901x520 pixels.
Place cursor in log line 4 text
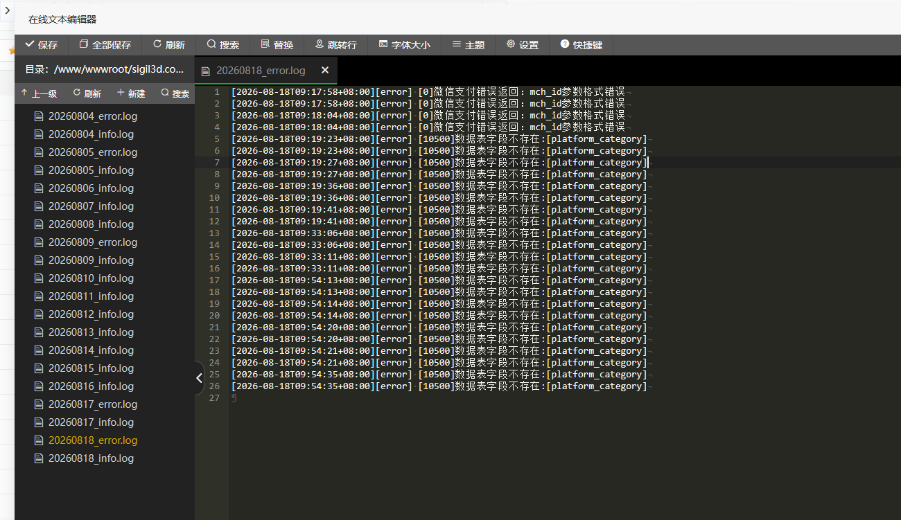(x=428, y=127)
